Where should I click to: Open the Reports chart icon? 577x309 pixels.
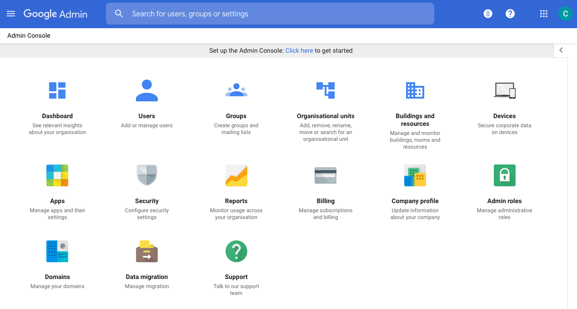pos(236,175)
